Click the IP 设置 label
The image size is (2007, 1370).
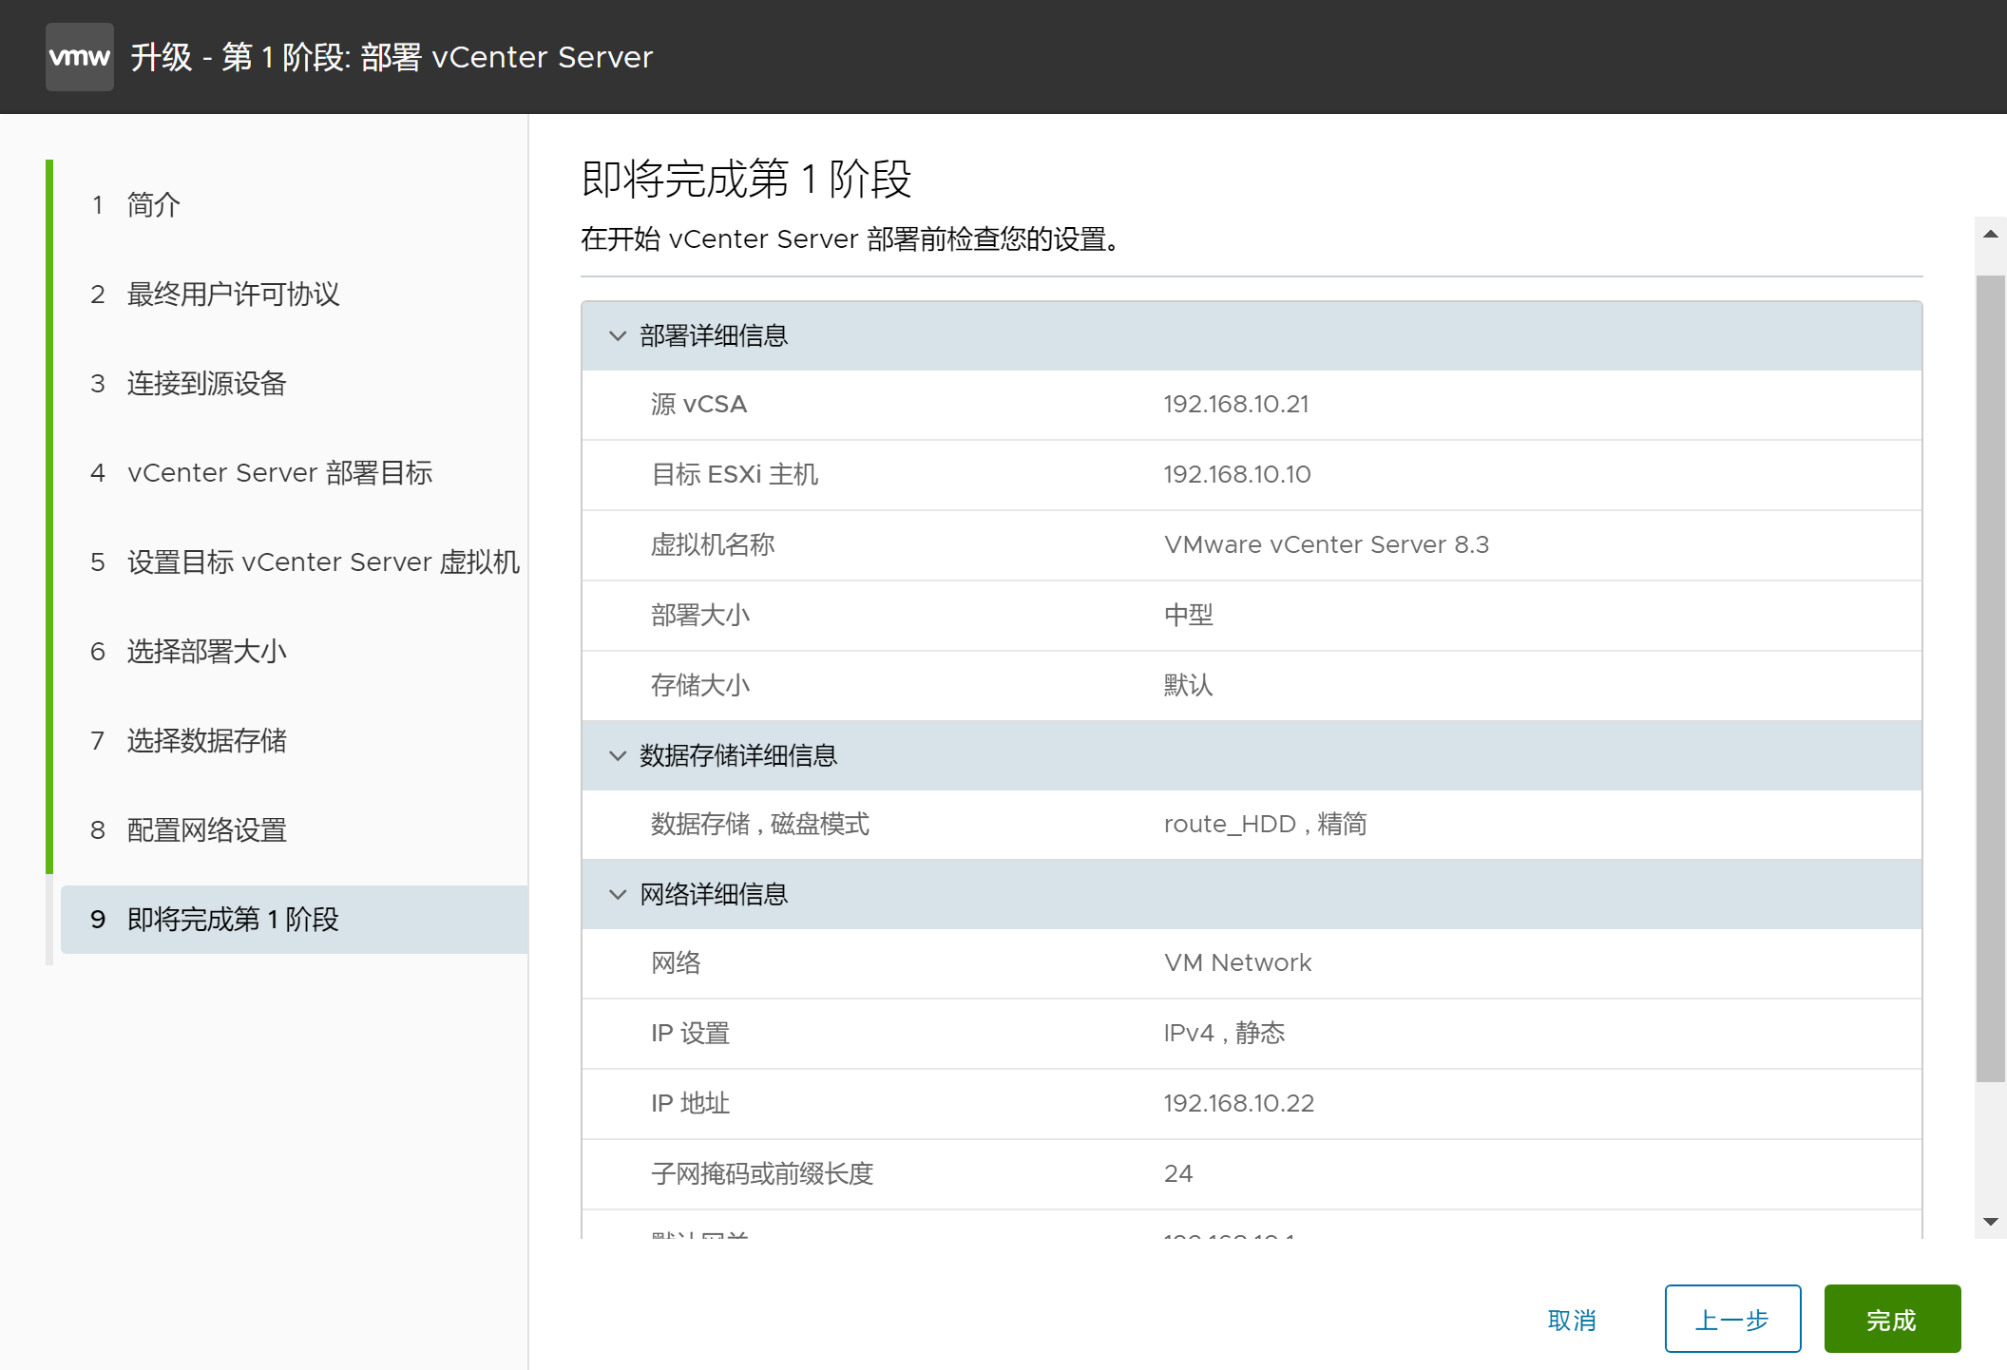(690, 1034)
